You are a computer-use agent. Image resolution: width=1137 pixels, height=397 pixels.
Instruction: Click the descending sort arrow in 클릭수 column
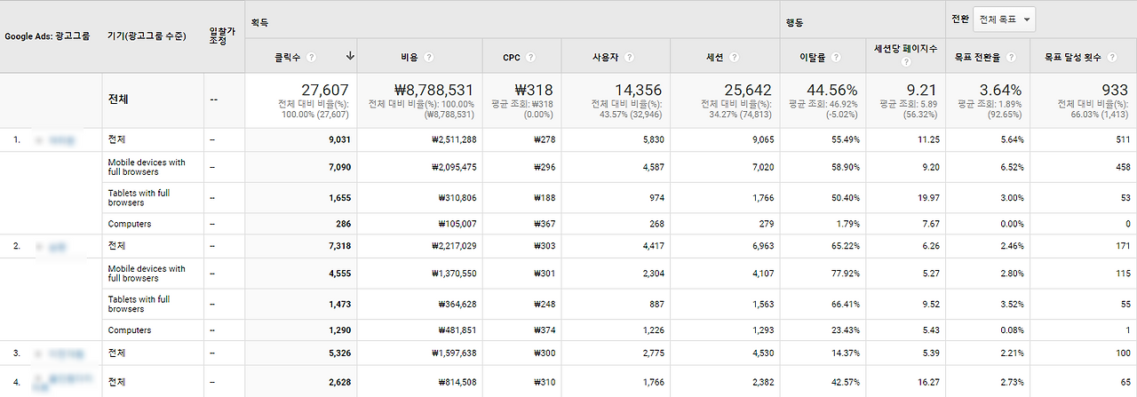click(350, 56)
